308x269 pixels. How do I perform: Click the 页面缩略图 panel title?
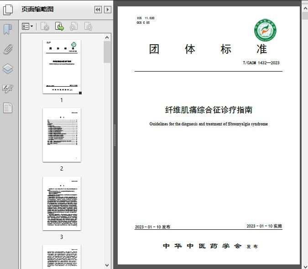click(x=37, y=9)
